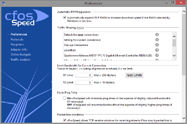Open the Preferences section in sidebar
This screenshot has height=124, width=187.
pos(19,34)
